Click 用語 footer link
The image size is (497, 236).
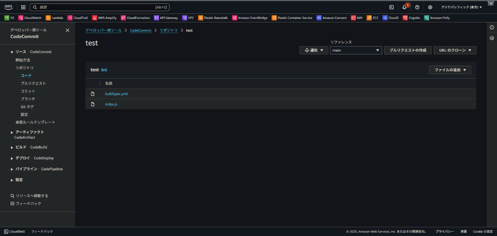tap(464, 231)
